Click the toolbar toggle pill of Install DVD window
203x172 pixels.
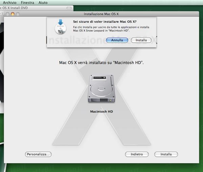click(69, 8)
